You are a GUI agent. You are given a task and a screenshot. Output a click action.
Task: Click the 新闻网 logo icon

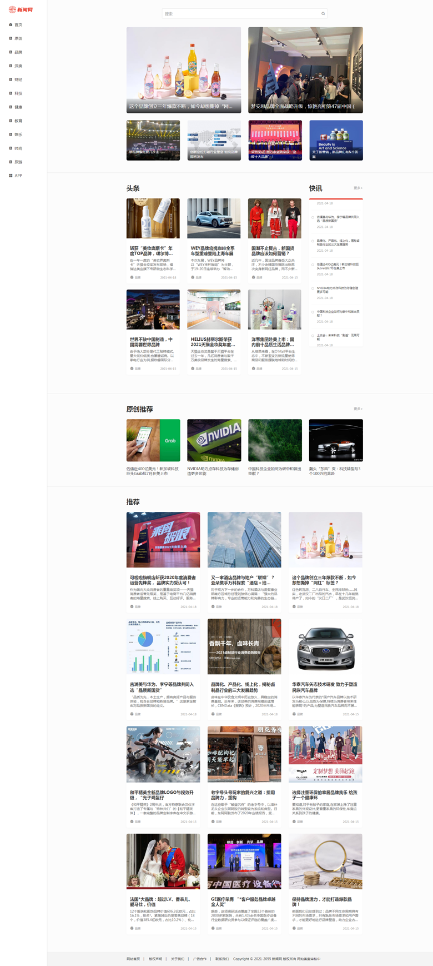click(12, 9)
